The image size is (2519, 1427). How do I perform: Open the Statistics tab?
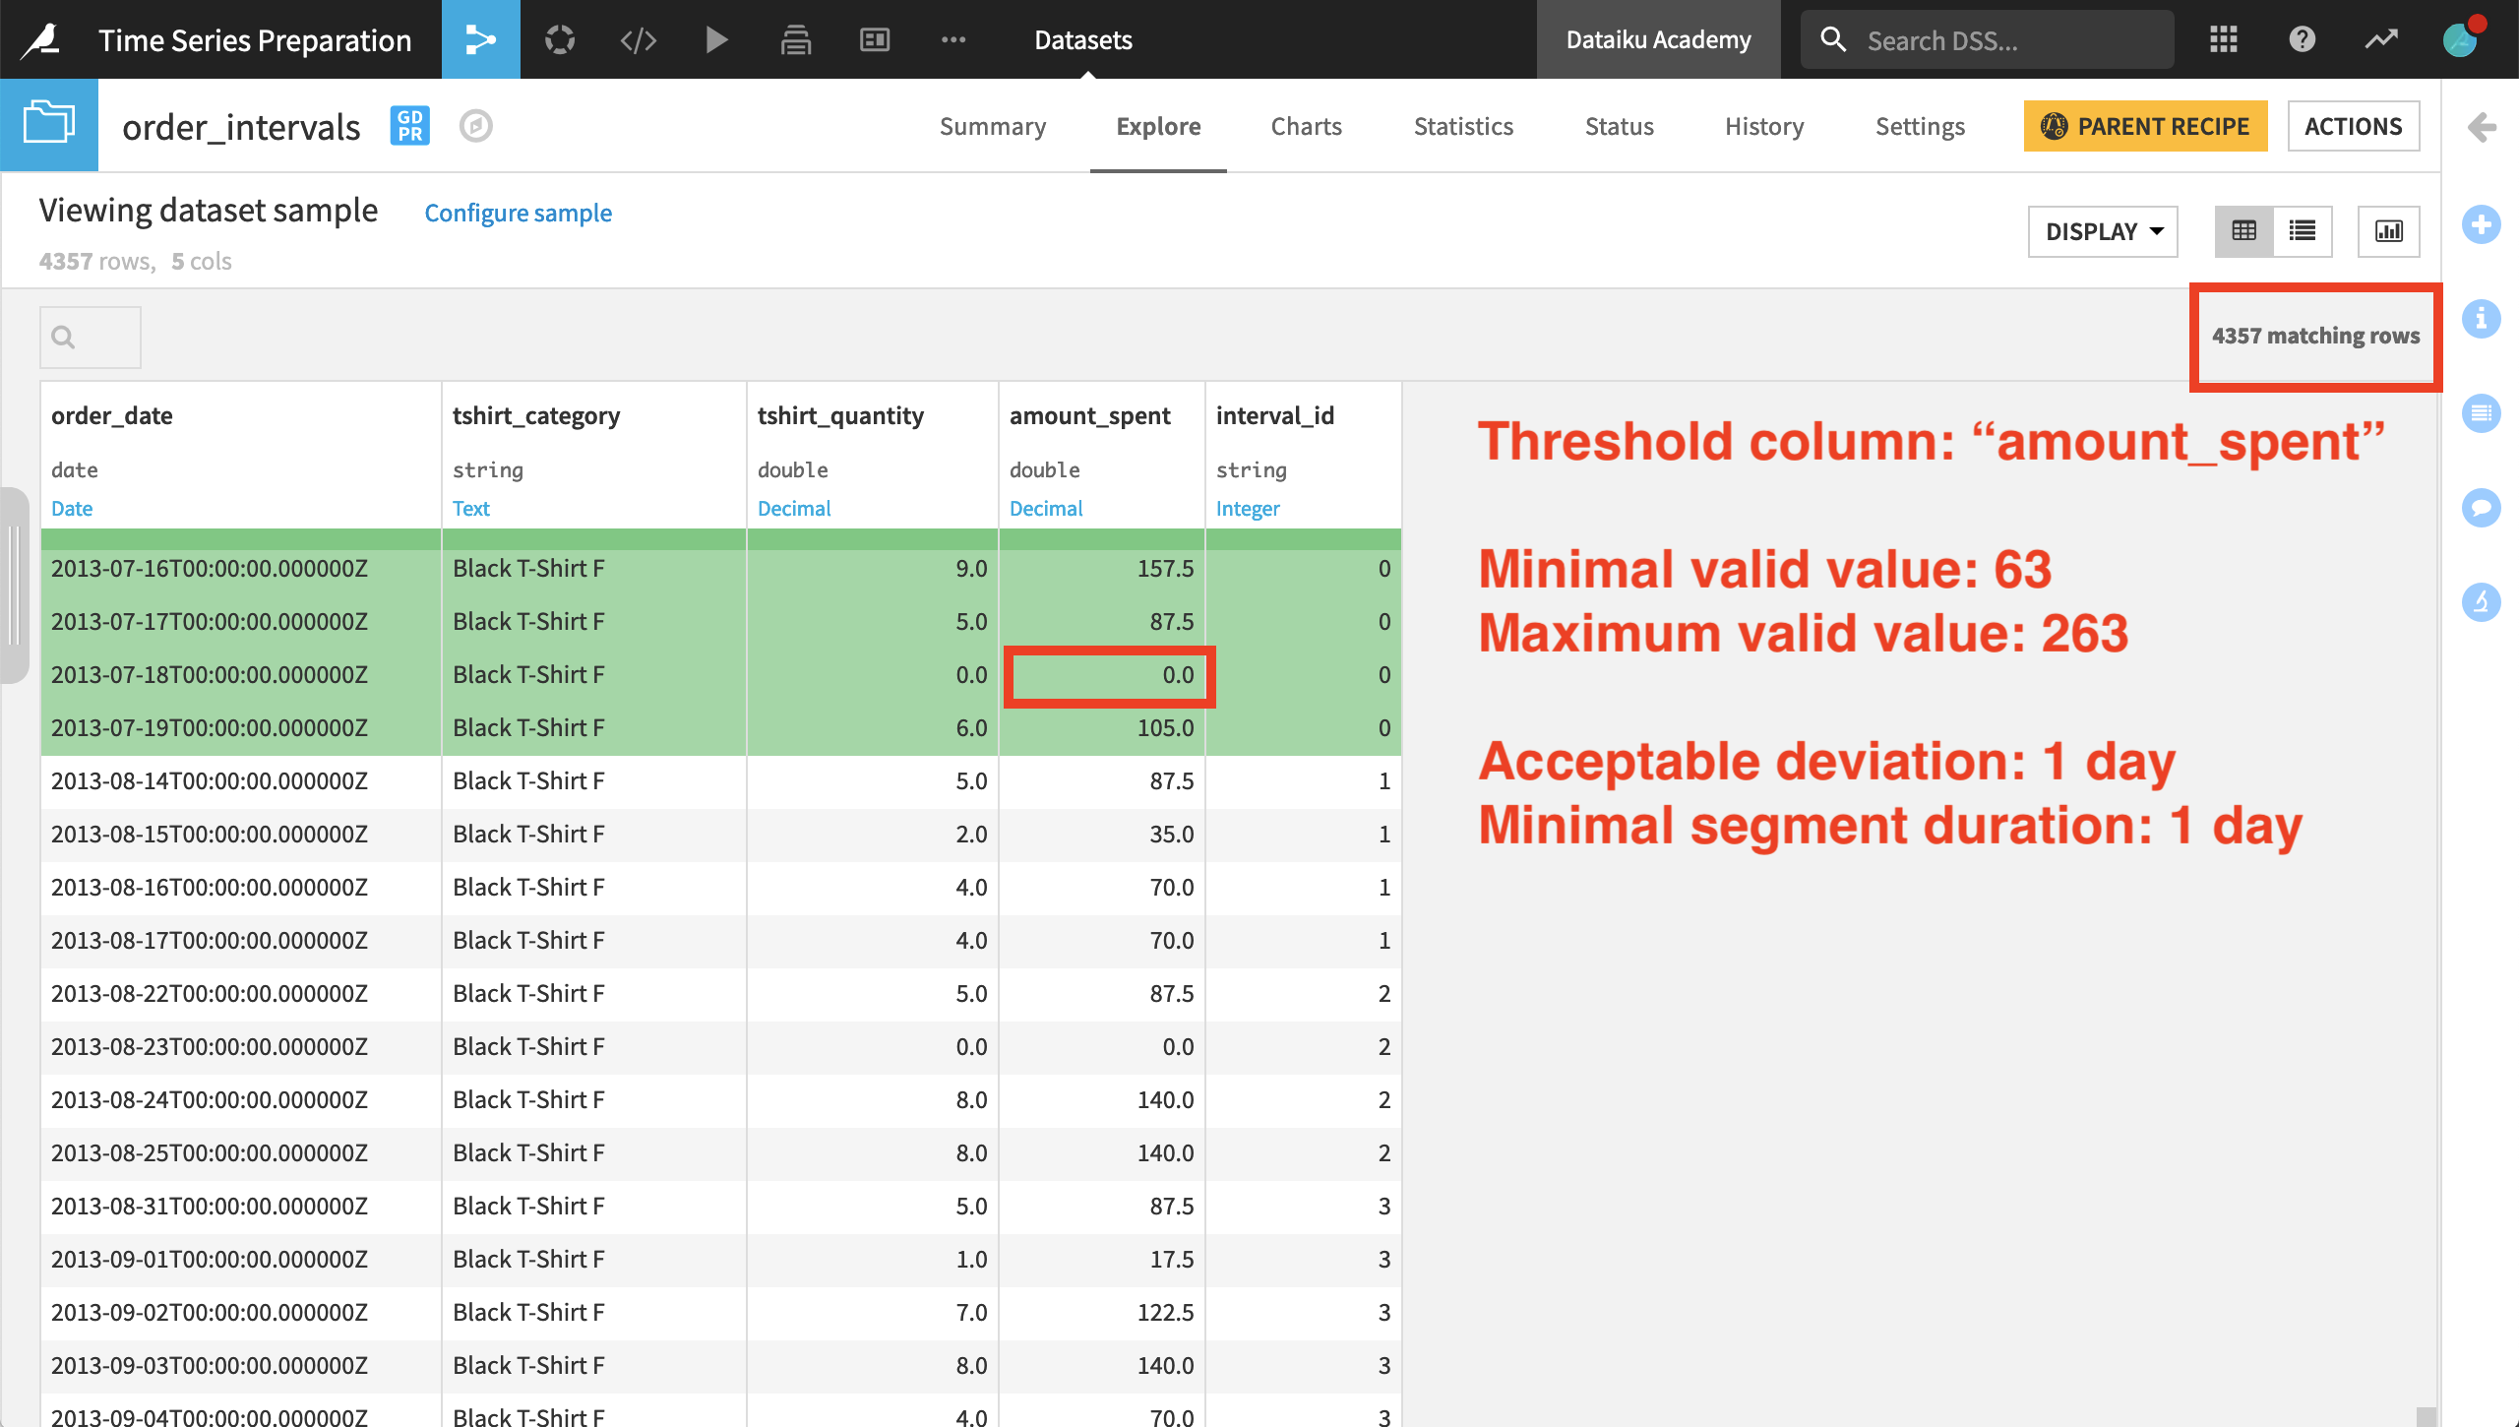coord(1463,126)
